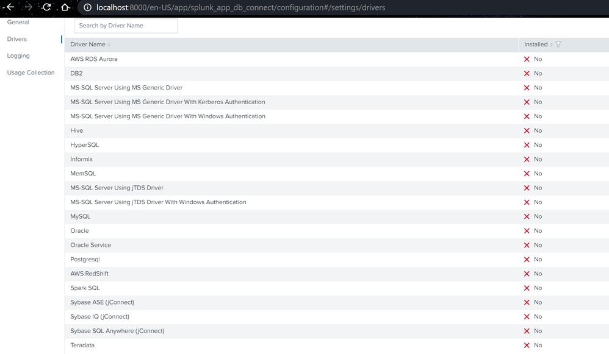Select the Drivers sidebar tab
Image resolution: width=609 pixels, height=354 pixels.
click(16, 39)
